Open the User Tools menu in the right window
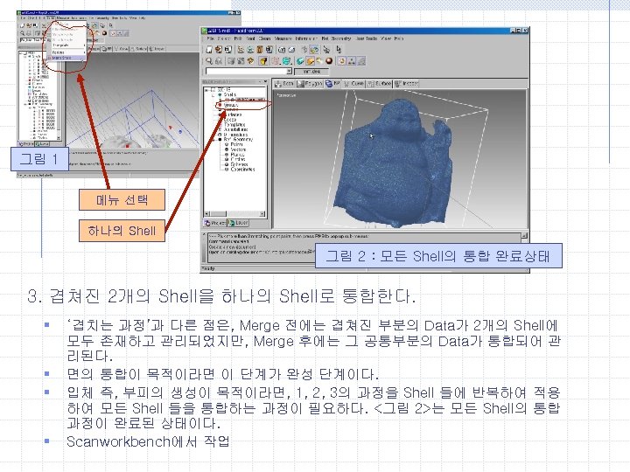630x472 pixels. pos(366,38)
